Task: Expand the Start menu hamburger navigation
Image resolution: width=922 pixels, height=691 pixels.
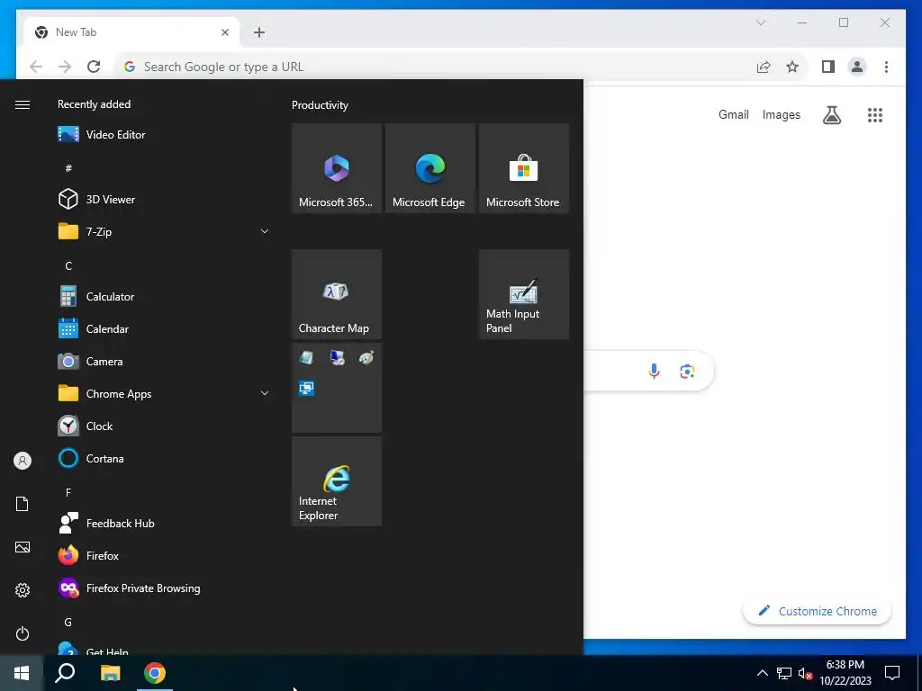Action: click(x=23, y=104)
